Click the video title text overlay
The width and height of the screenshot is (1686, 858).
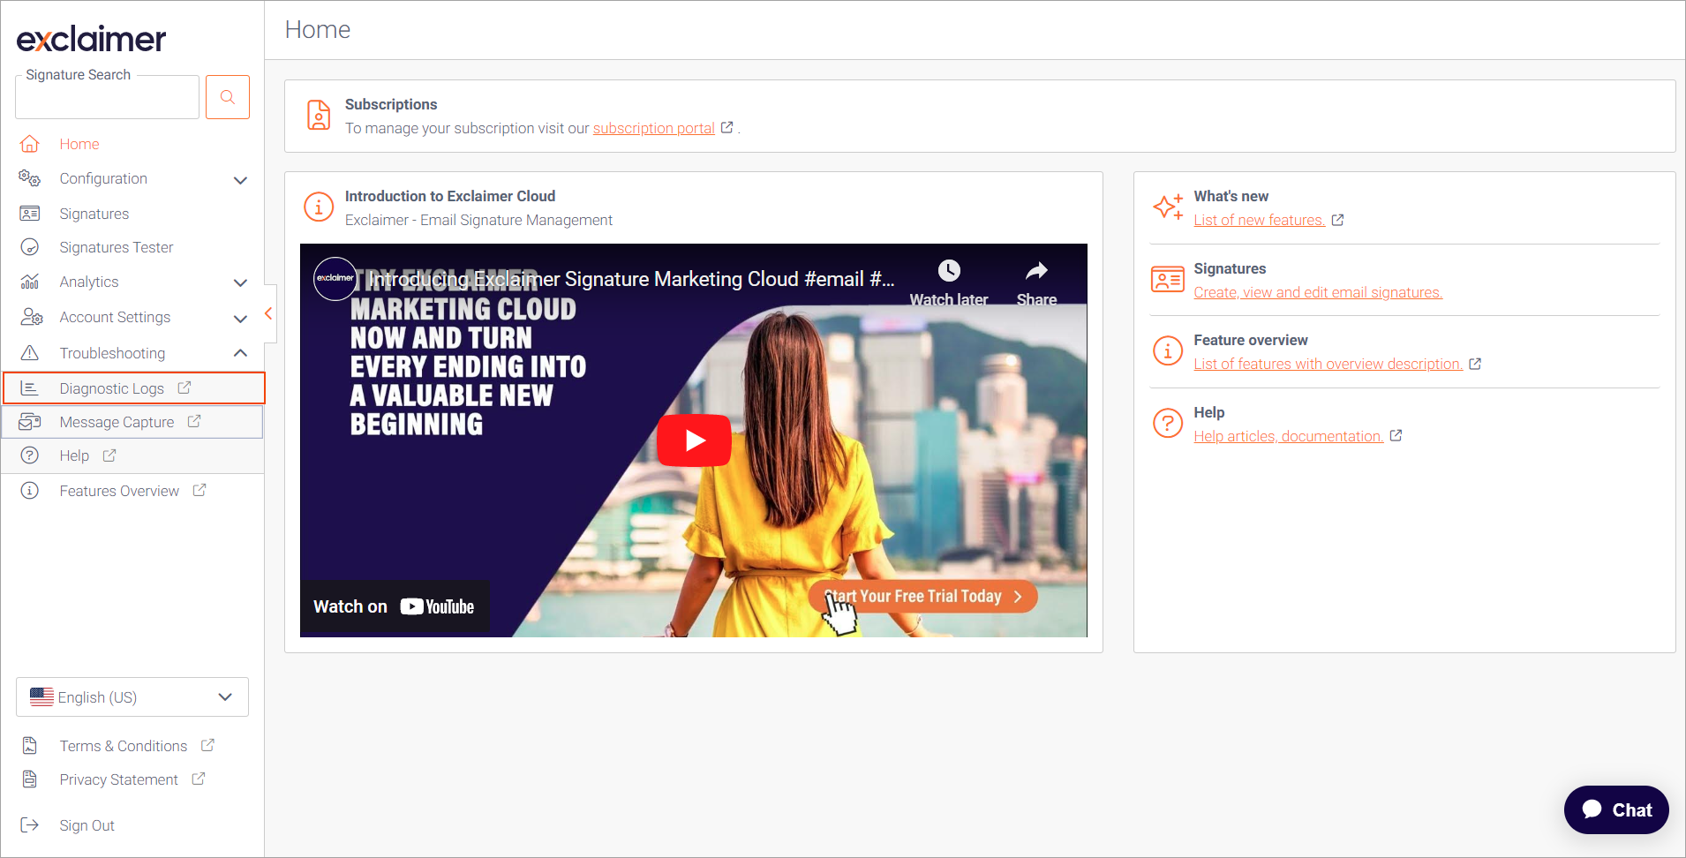click(x=631, y=279)
